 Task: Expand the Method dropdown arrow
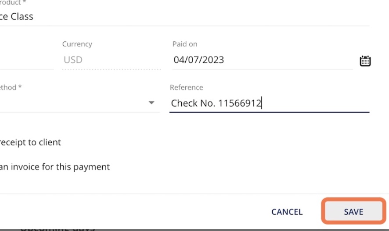click(x=151, y=103)
